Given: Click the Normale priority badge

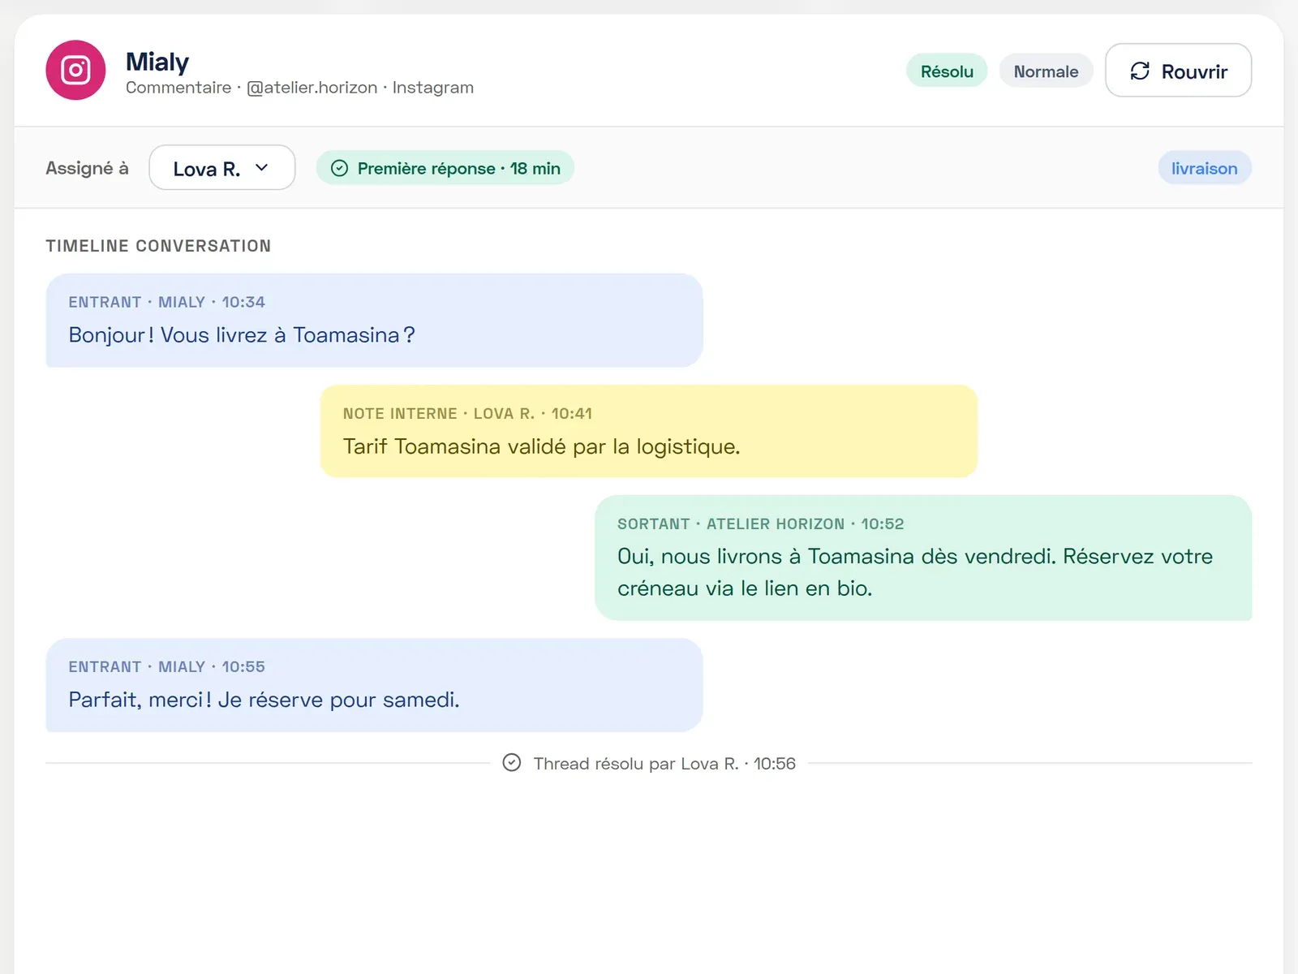Looking at the screenshot, I should (1046, 71).
